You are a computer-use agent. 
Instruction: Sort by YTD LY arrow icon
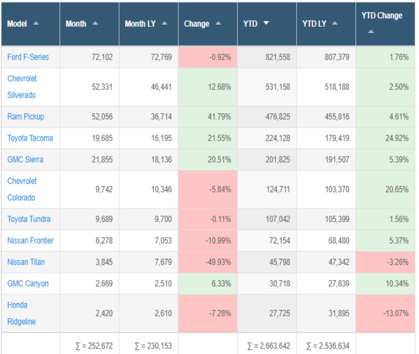click(335, 24)
